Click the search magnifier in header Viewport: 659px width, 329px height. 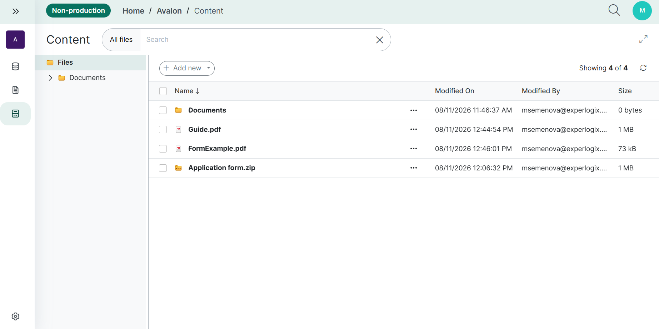pyautogui.click(x=614, y=10)
